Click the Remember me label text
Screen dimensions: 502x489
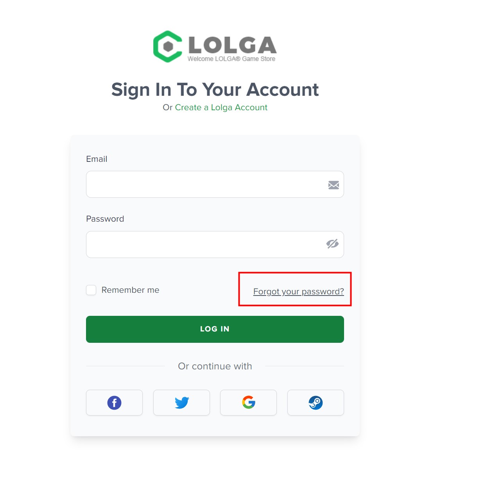(x=131, y=290)
